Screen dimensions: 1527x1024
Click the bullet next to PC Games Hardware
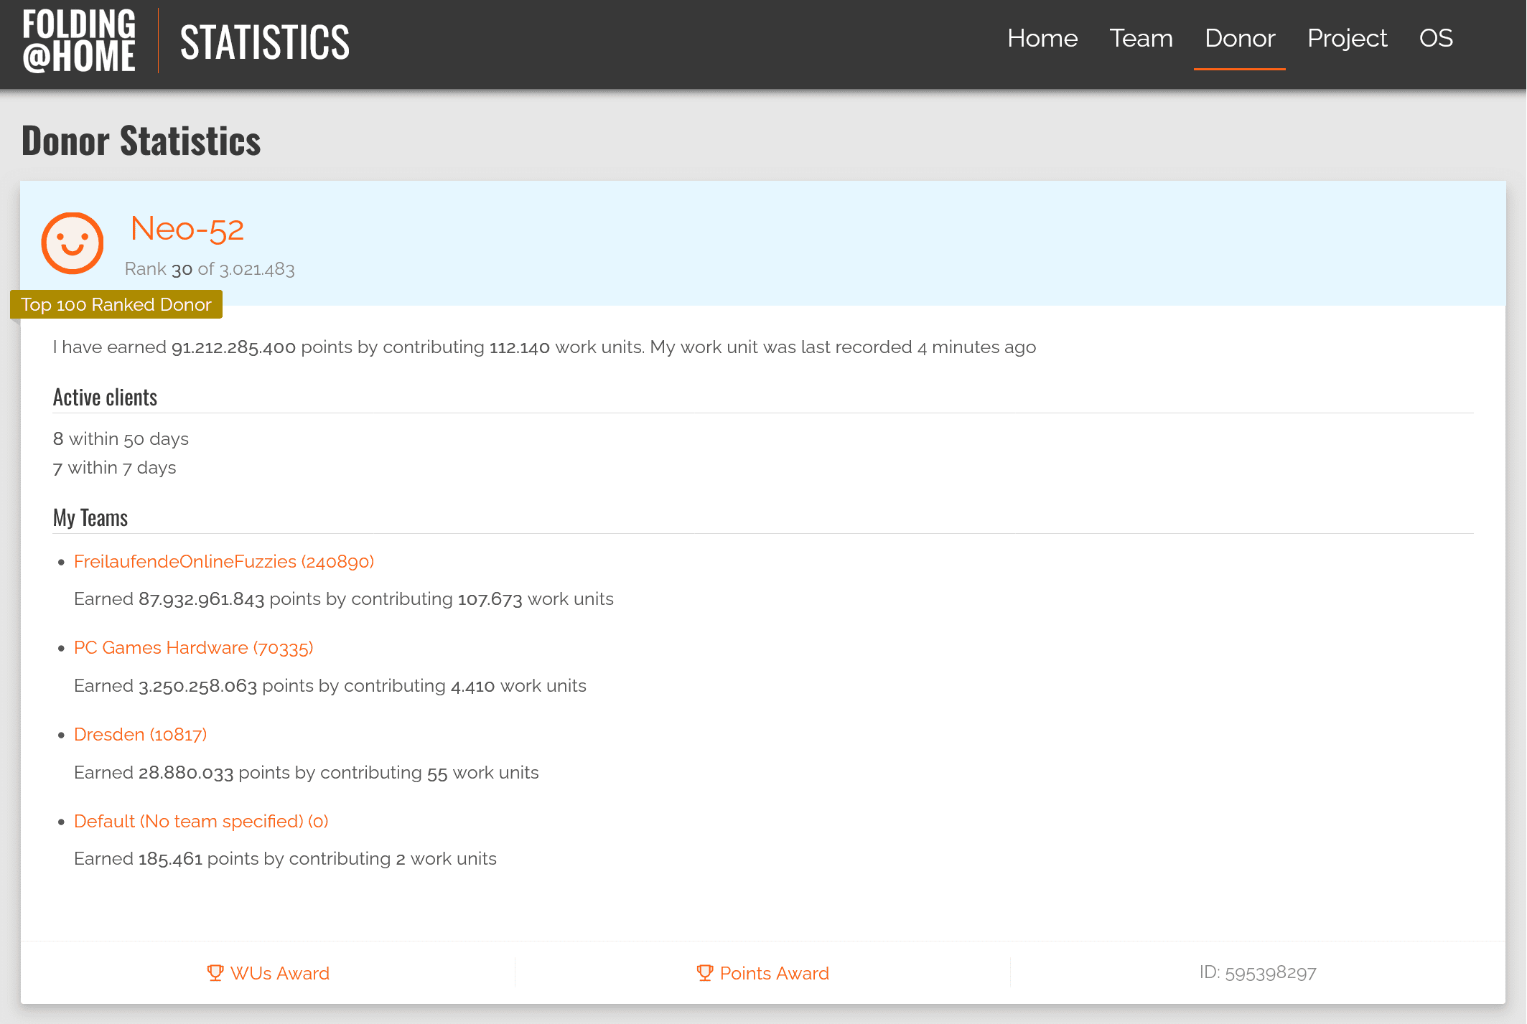tap(60, 648)
